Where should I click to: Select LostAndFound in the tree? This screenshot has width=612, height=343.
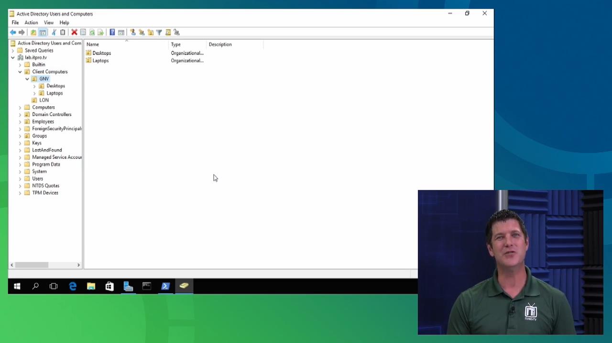click(x=47, y=150)
